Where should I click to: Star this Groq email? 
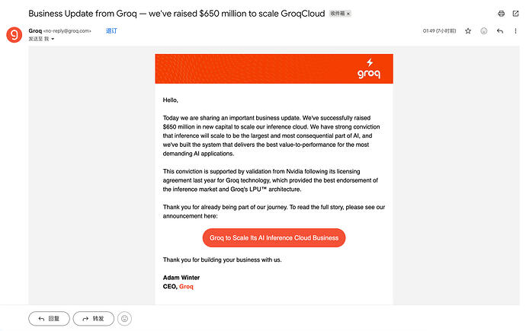pyautogui.click(x=468, y=31)
